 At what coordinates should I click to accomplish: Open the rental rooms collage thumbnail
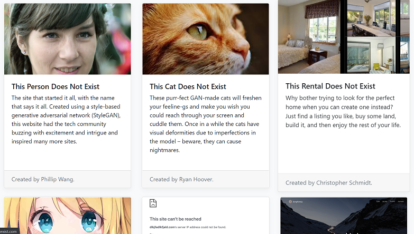point(344,36)
